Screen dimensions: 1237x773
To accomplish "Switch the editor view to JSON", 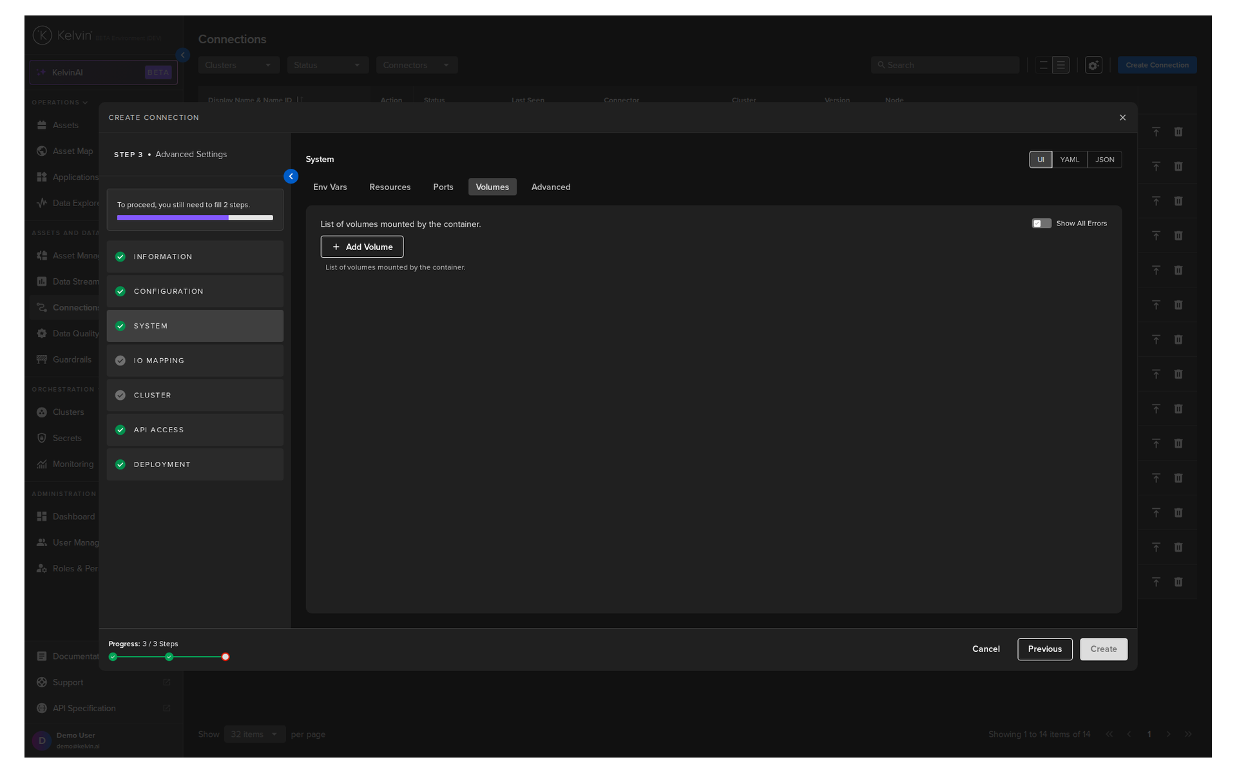I will pyautogui.click(x=1104, y=160).
